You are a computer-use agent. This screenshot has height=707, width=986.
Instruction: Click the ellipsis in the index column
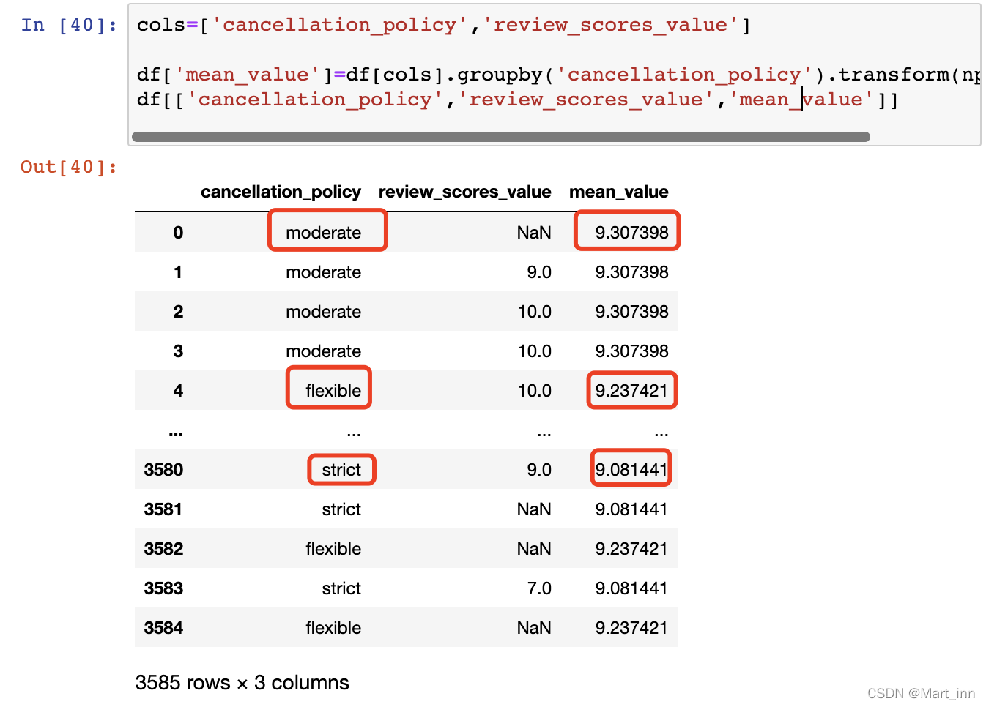pos(176,433)
